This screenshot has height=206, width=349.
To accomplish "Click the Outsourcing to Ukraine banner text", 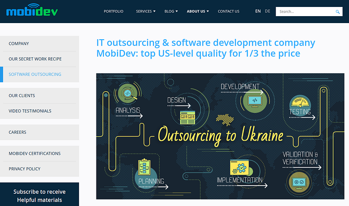I will coord(220,135).
